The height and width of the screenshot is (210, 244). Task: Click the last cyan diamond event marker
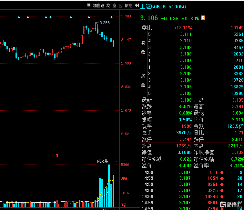coord(111,17)
